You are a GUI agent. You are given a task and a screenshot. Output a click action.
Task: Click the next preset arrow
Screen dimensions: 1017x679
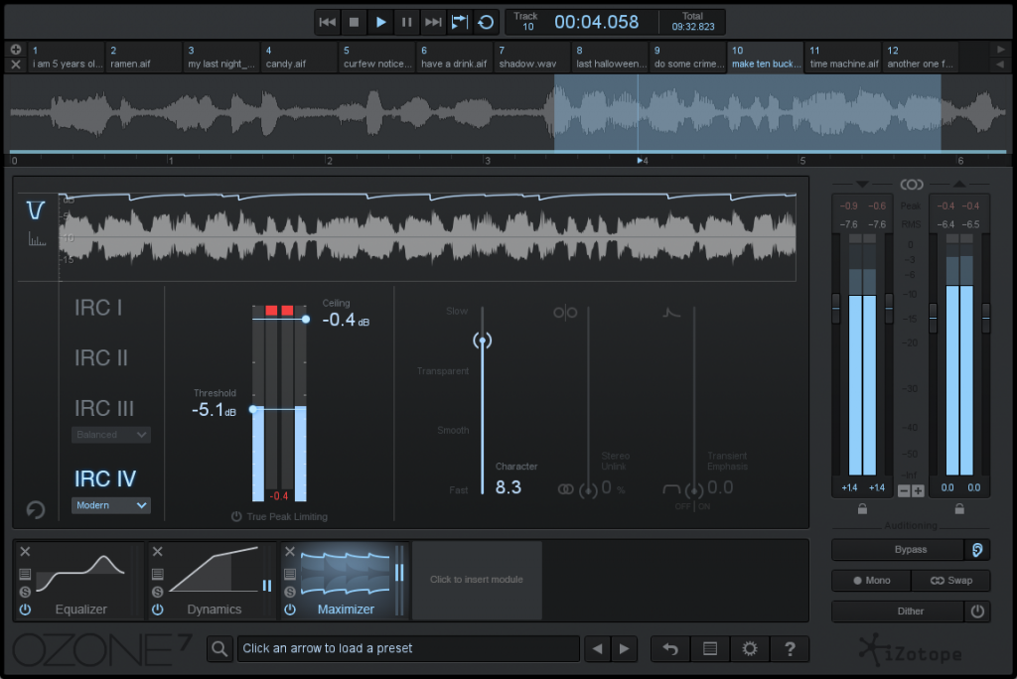pos(624,648)
